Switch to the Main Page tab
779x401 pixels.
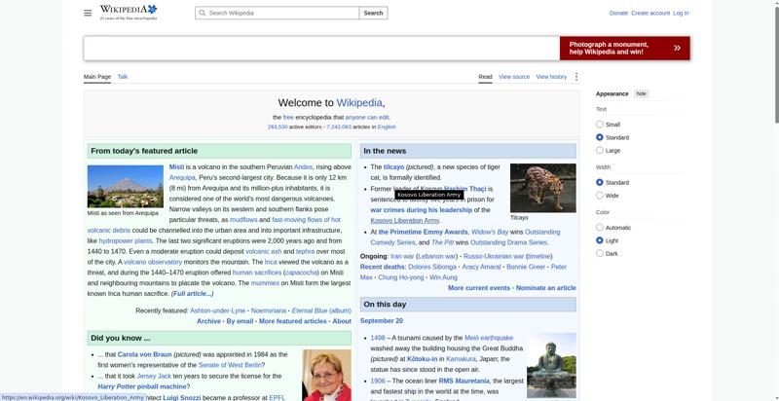[97, 77]
